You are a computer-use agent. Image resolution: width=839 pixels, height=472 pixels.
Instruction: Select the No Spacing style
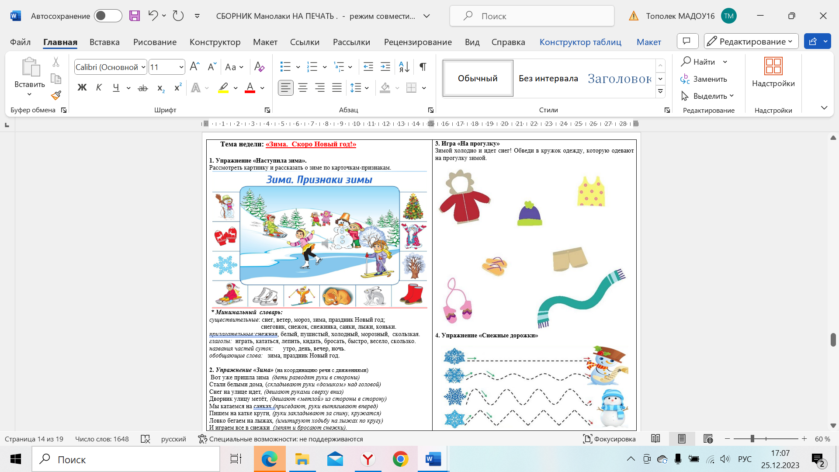pos(548,79)
